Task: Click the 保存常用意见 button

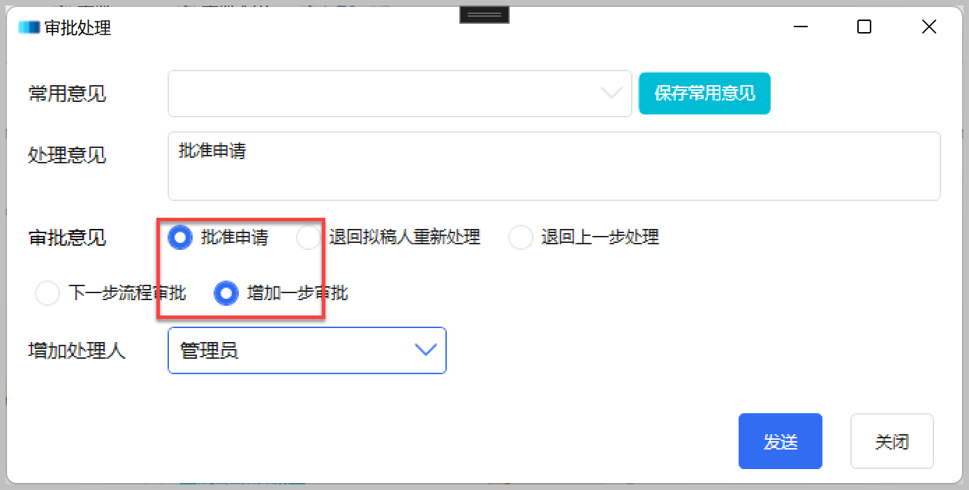Action: point(704,94)
